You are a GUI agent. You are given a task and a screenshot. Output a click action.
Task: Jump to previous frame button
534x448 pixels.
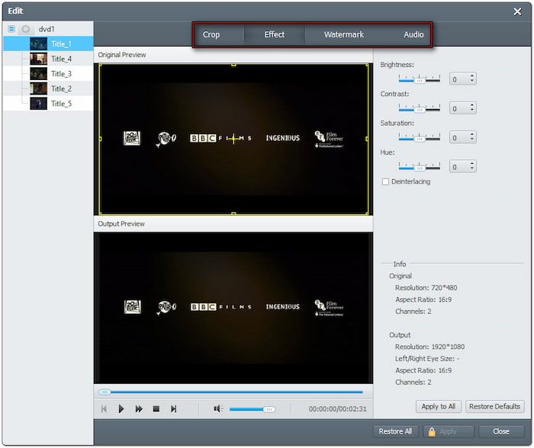tap(104, 409)
